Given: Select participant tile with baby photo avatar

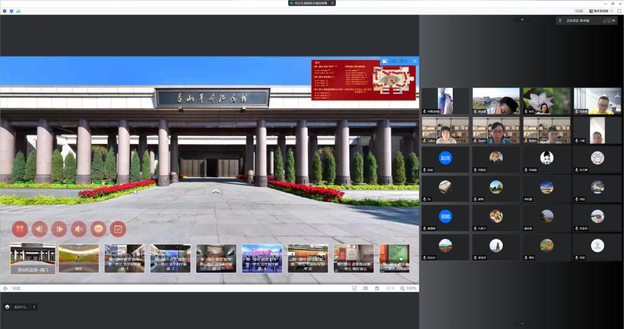Looking at the screenshot, I should click(496, 160).
